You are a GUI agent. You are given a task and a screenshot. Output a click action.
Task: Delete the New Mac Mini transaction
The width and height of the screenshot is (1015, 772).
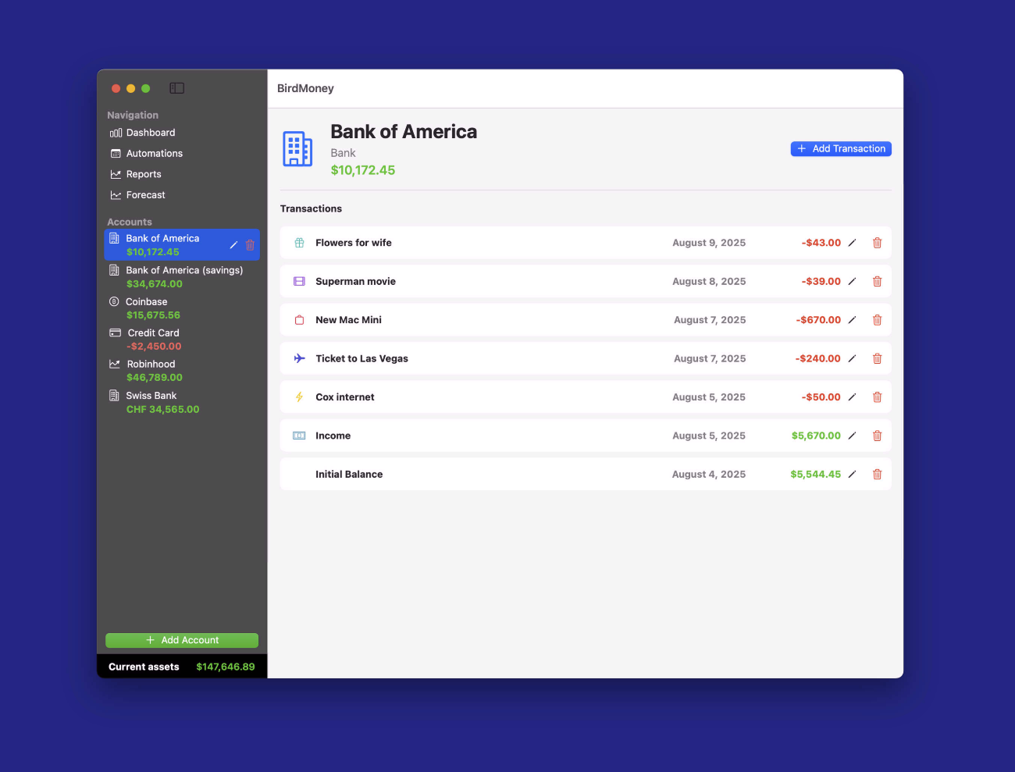click(x=877, y=320)
